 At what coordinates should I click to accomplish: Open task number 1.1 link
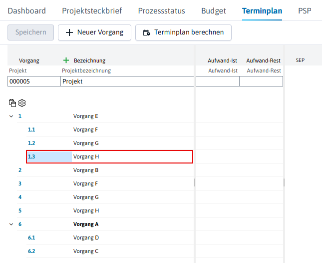[x=31, y=130]
